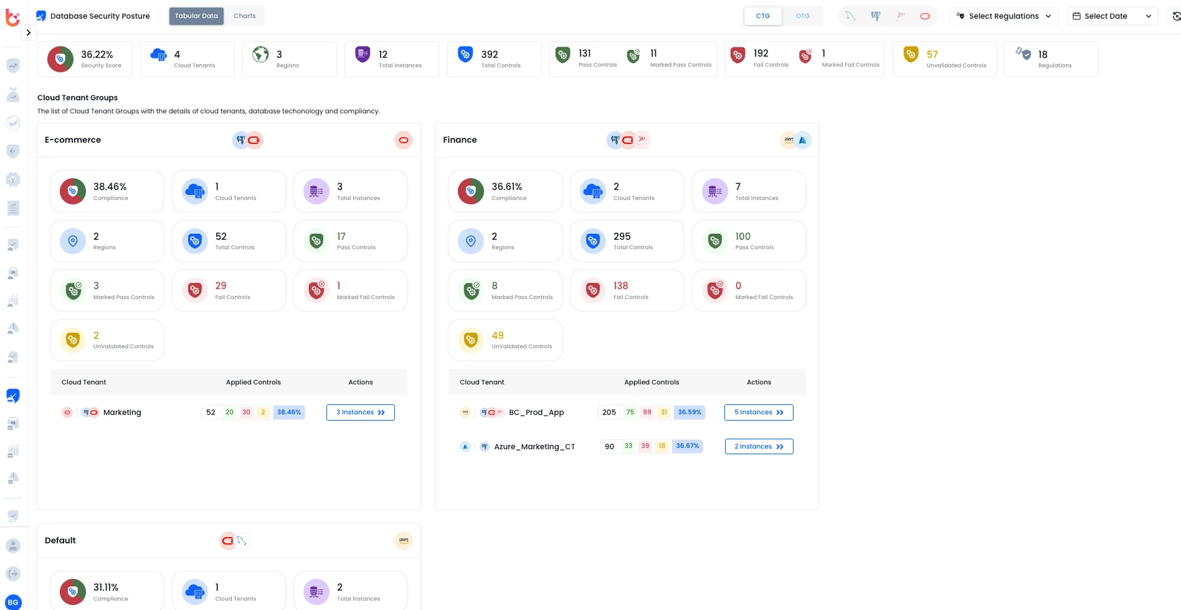Switch to CTG view toggle
Viewport: 1181px width, 610px height.
point(762,16)
